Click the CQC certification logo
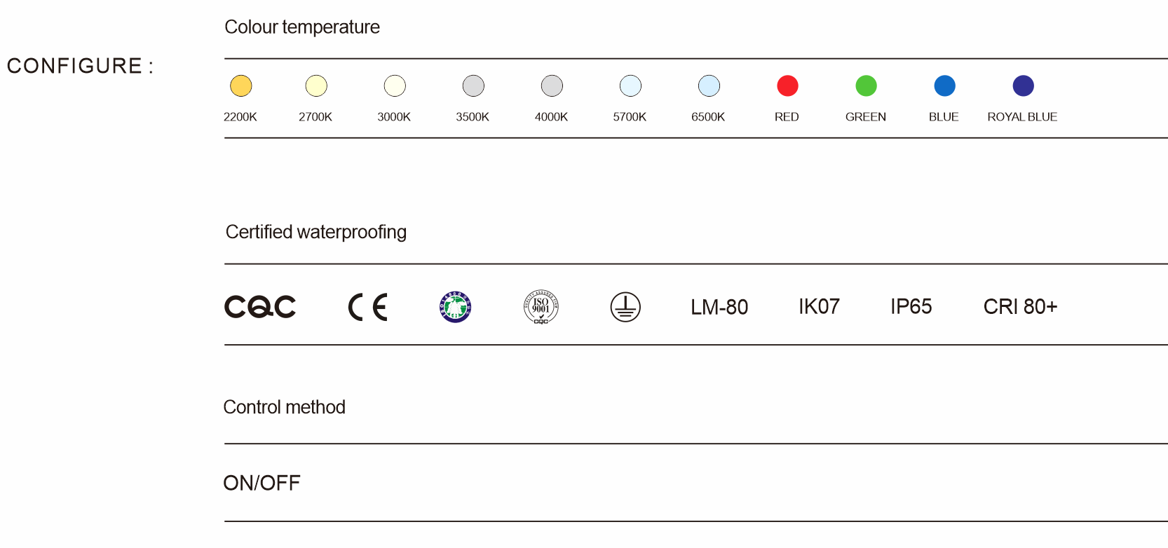1168x548 pixels. point(260,307)
